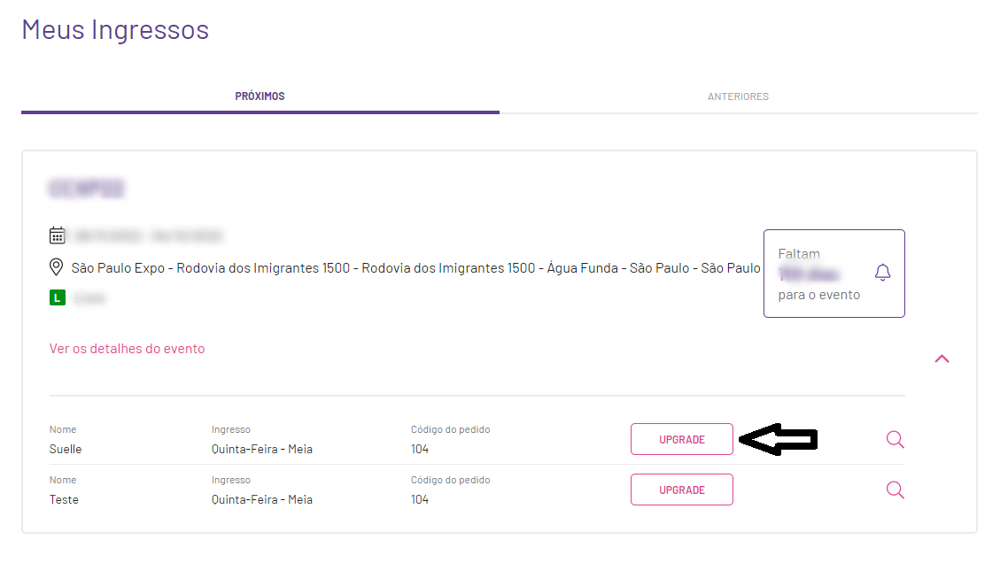
Task: Click Upgrade for Suelle's ticket
Action: [x=682, y=439]
